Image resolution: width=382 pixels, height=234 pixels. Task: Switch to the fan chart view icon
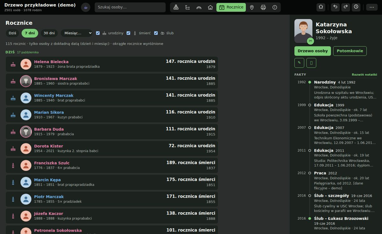(199, 7)
